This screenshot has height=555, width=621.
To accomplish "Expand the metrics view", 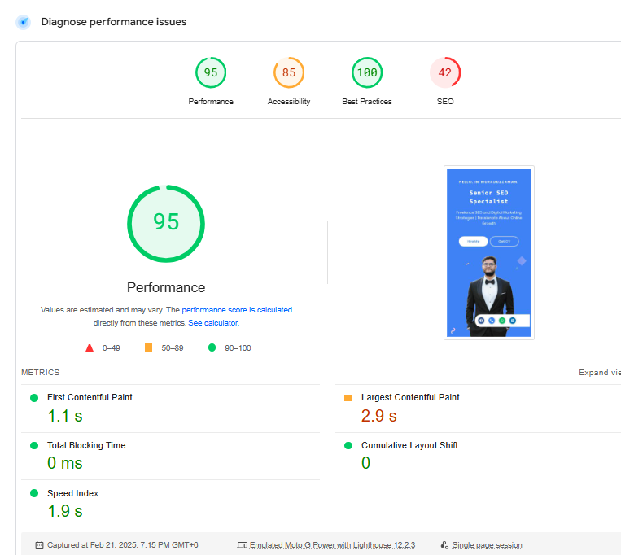I will pyautogui.click(x=599, y=373).
